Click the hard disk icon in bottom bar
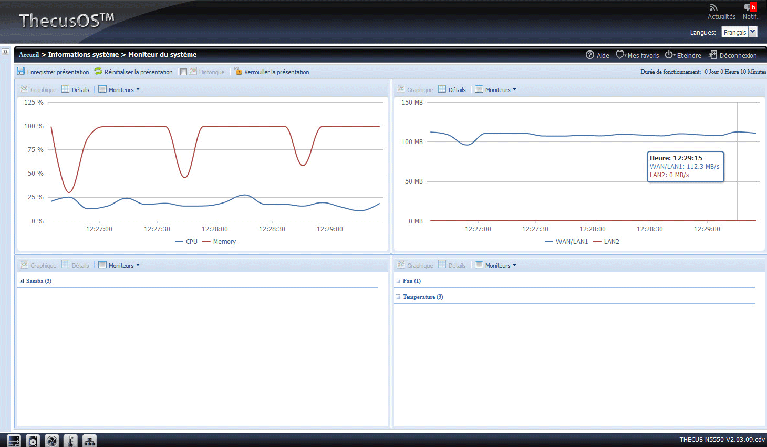The width and height of the screenshot is (767, 447). [33, 441]
